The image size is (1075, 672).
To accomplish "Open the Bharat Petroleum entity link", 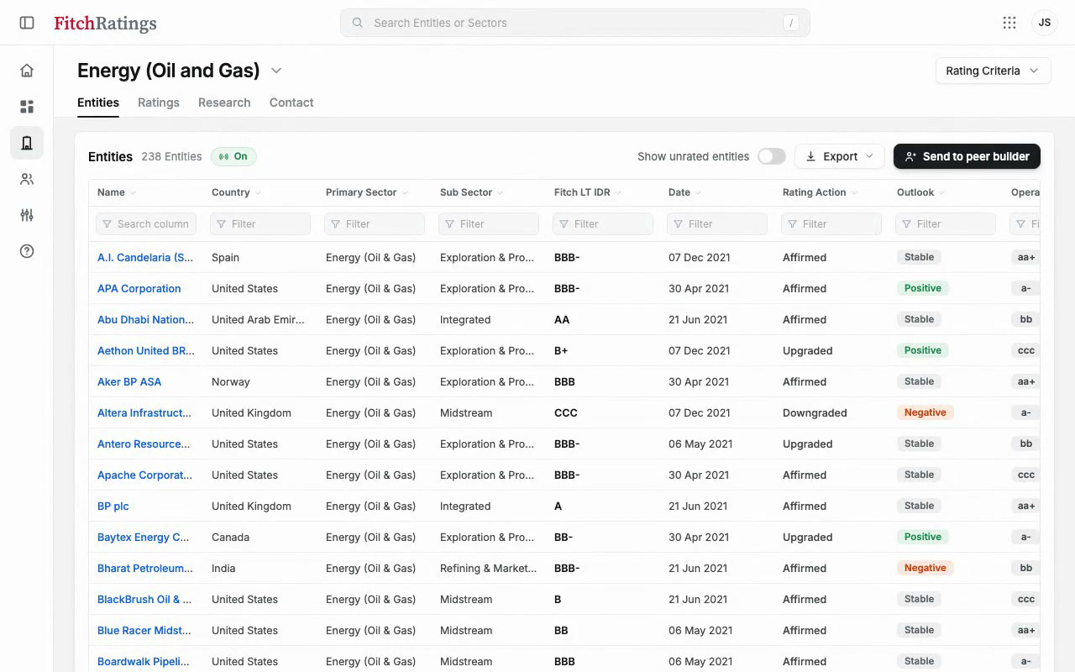I will [x=145, y=568].
